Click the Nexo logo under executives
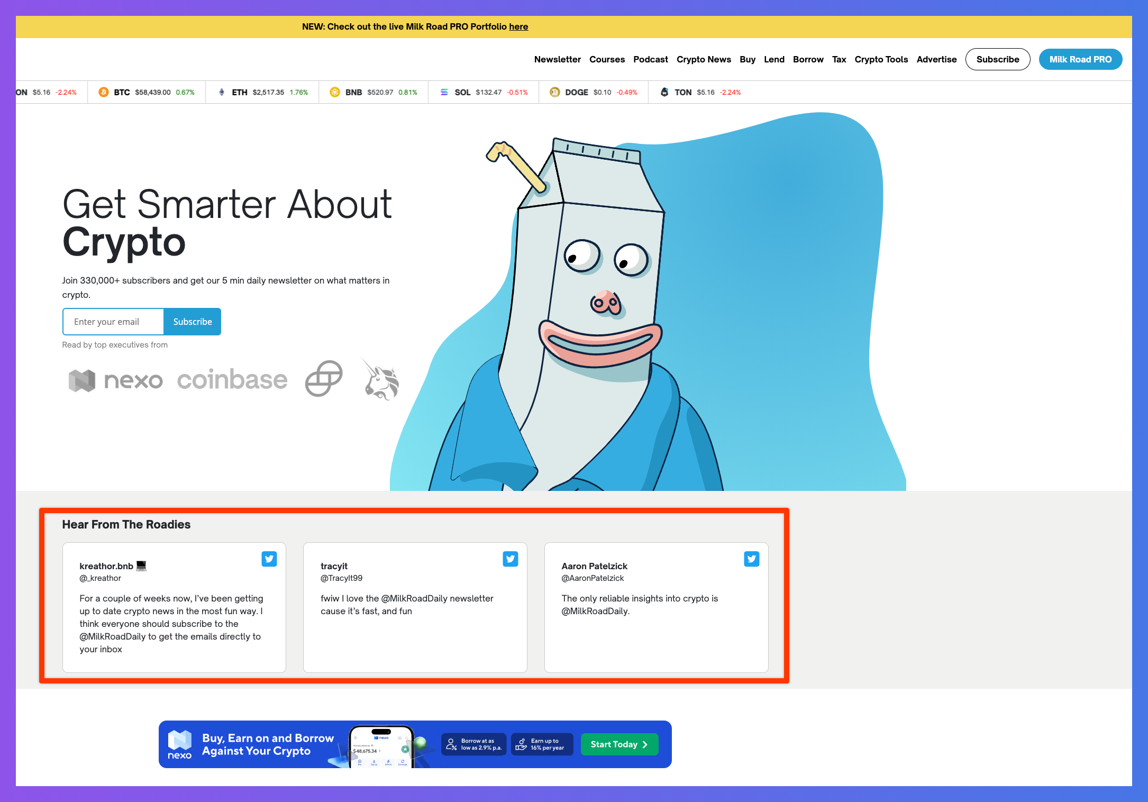 click(115, 380)
